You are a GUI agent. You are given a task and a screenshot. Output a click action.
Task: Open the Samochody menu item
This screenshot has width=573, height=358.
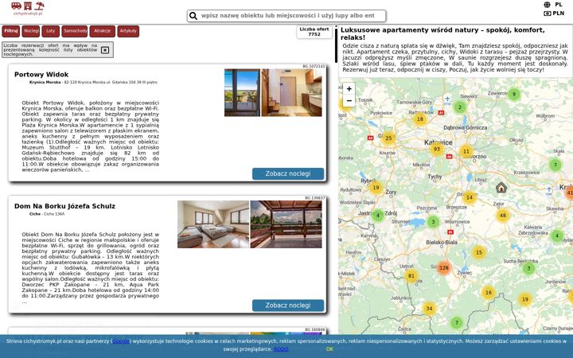coord(75,31)
